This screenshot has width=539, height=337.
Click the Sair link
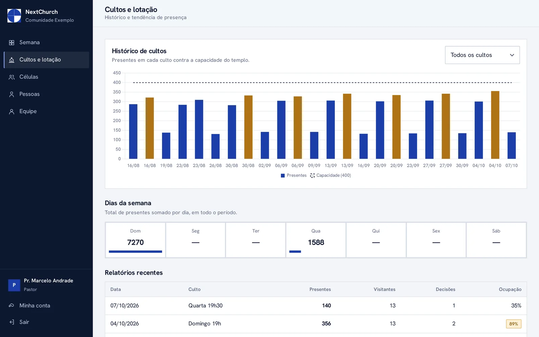point(46,322)
